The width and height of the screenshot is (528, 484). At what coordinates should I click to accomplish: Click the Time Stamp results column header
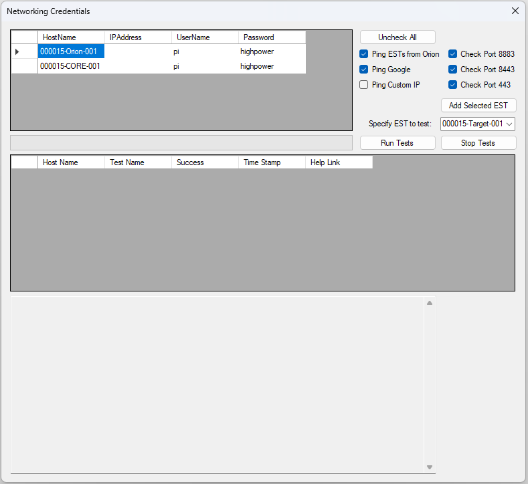272,162
